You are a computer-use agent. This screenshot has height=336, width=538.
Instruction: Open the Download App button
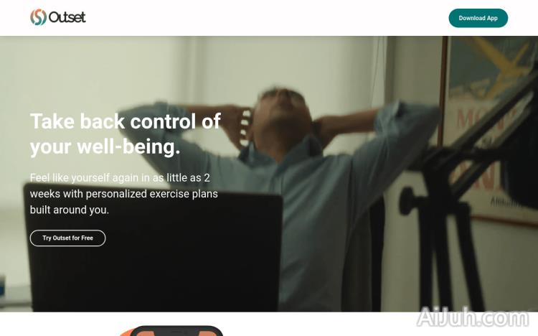478,18
